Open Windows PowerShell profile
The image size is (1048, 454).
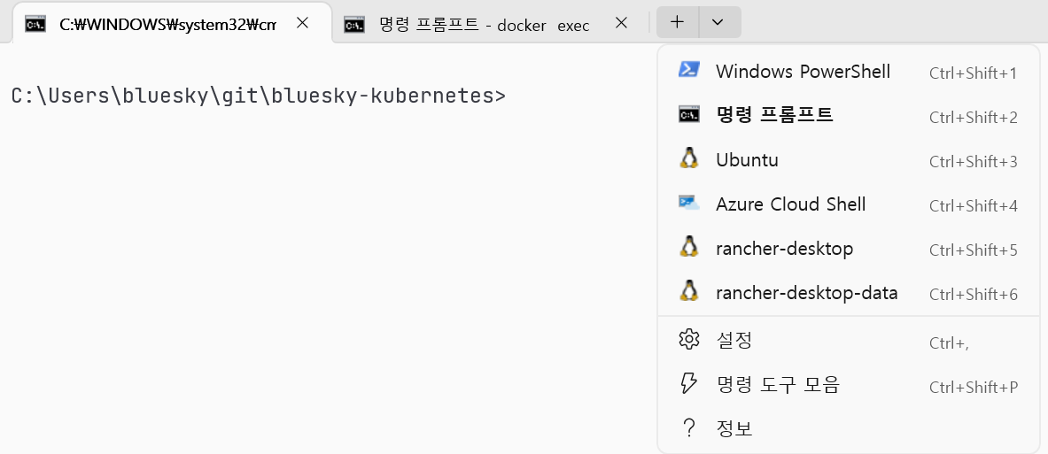point(848,72)
